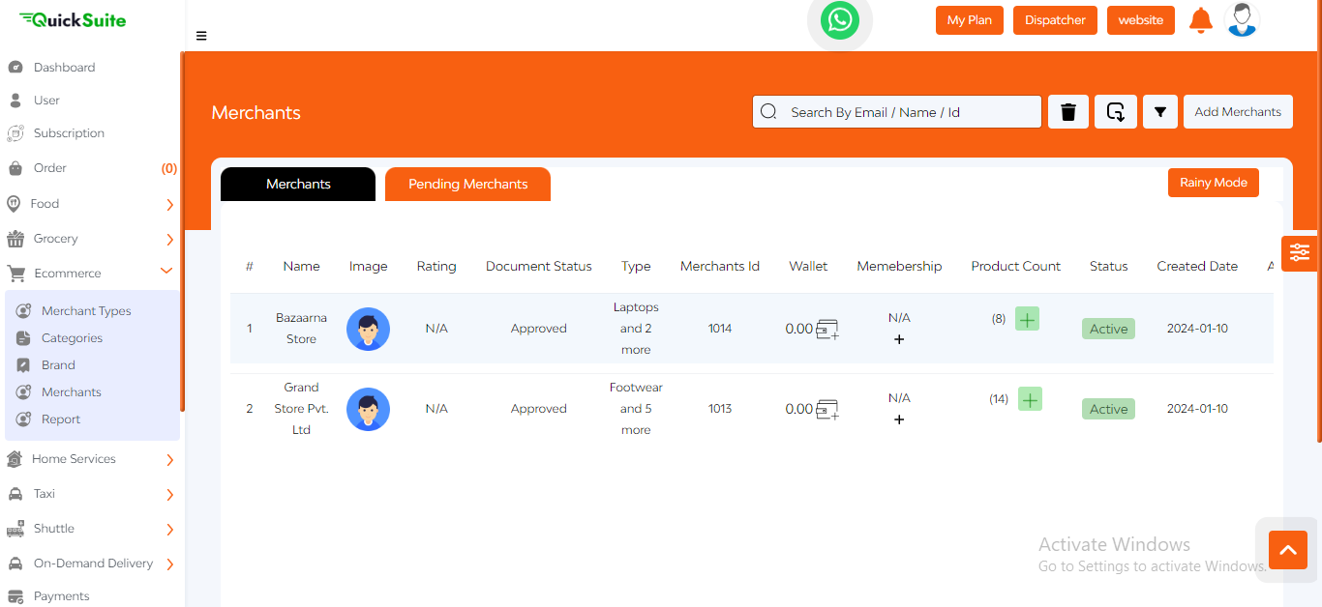Click the Add Merchants button
This screenshot has width=1322, height=607.
1238,112
